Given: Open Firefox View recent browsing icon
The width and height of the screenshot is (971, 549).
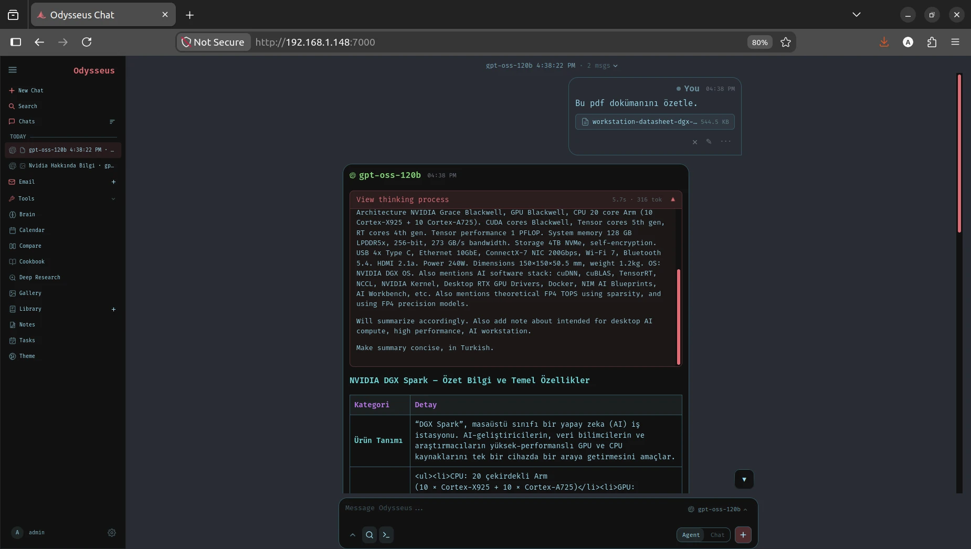Looking at the screenshot, I should (13, 15).
